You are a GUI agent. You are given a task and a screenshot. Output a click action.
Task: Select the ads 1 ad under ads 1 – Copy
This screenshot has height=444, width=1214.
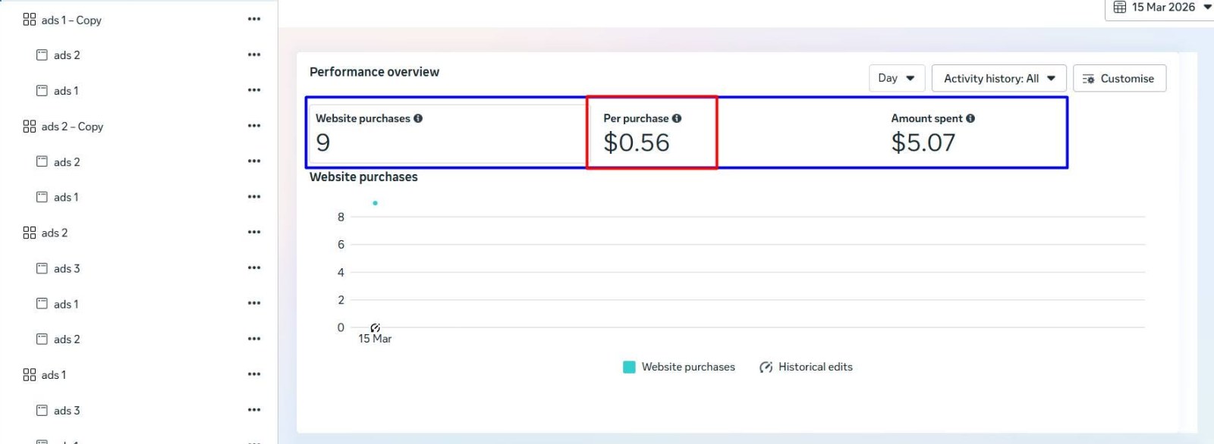(66, 91)
